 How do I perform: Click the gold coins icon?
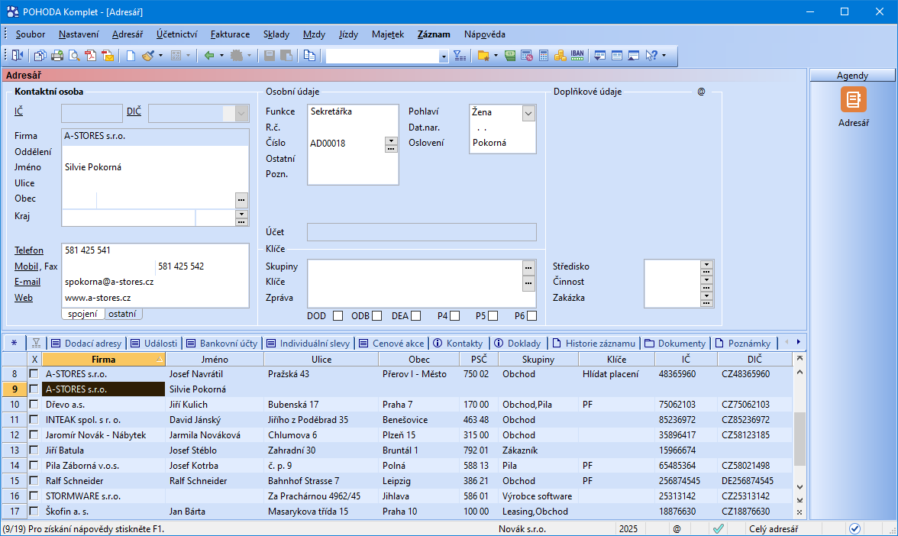[560, 56]
